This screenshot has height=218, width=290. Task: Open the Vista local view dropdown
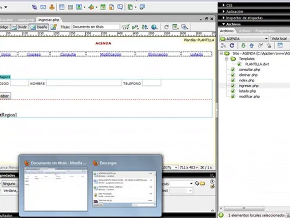point(280,39)
